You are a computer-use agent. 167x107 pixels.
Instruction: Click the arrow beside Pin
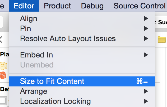click(146, 28)
